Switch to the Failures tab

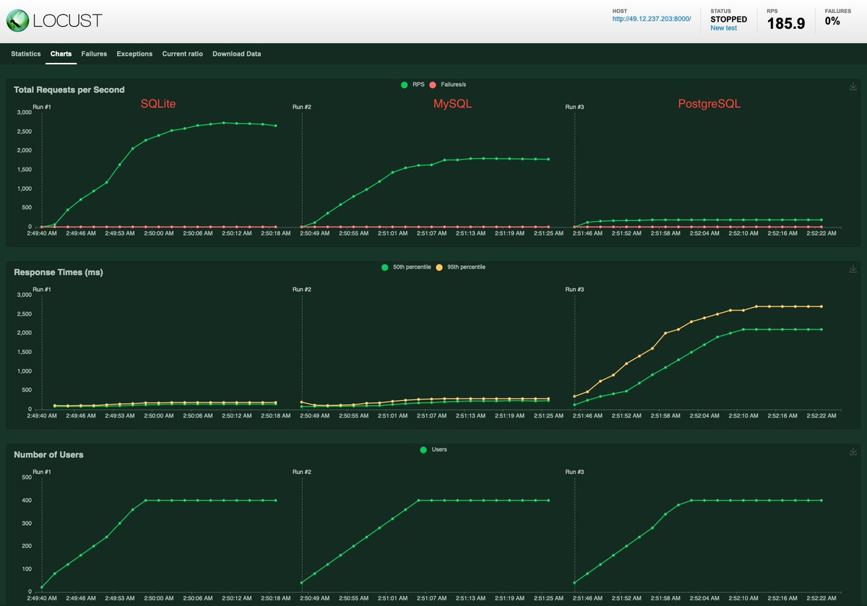pyautogui.click(x=94, y=53)
